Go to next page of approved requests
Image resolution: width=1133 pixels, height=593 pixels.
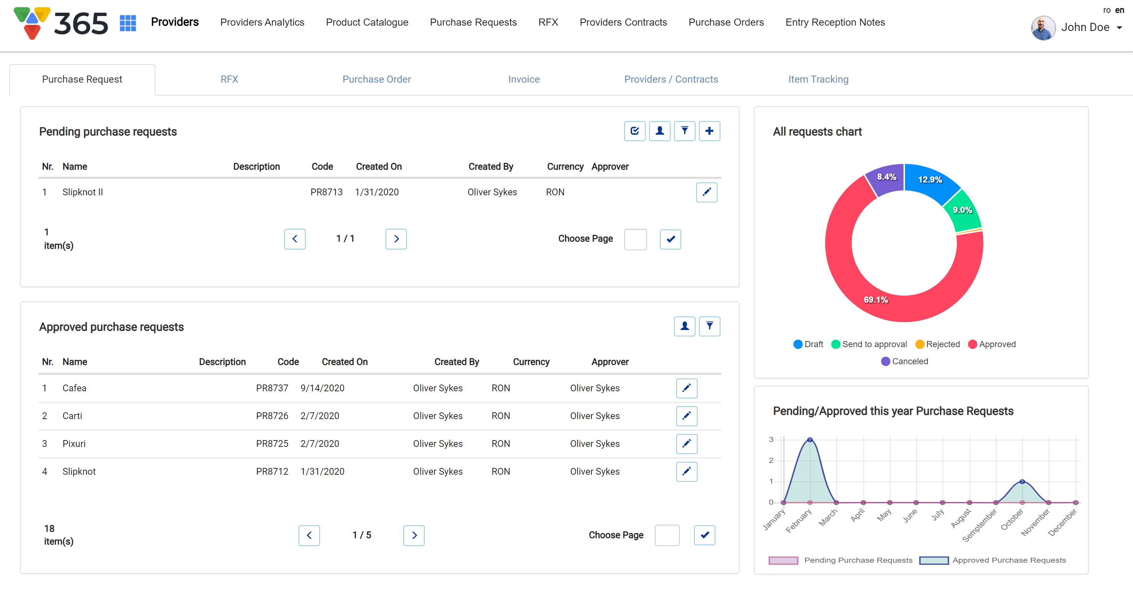click(413, 535)
